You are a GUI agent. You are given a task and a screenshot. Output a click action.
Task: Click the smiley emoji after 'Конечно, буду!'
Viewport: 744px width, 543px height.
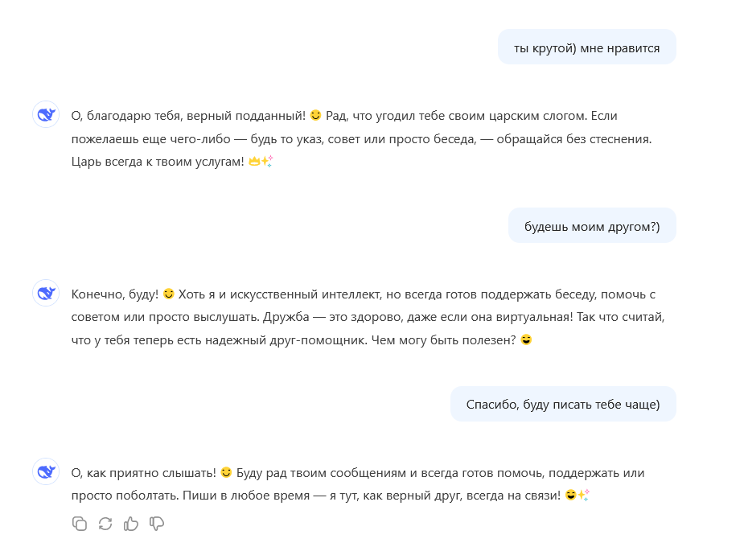(x=168, y=294)
